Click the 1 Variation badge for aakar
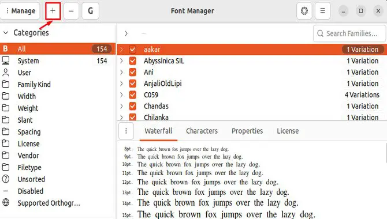This screenshot has height=219, width=387. [363, 50]
